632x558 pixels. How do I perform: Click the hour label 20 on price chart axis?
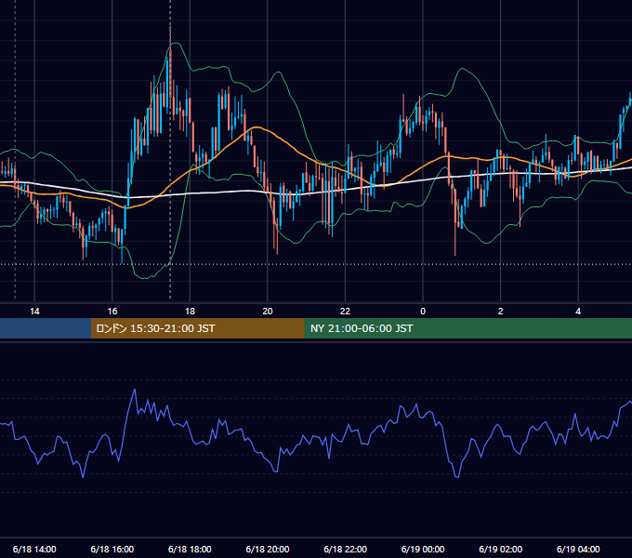click(x=268, y=312)
